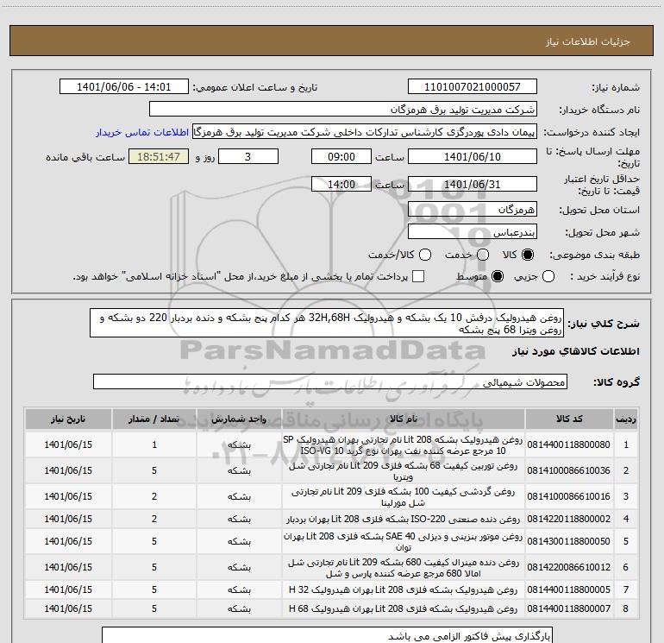Click the deadline hour field 09:00

pos(341,157)
